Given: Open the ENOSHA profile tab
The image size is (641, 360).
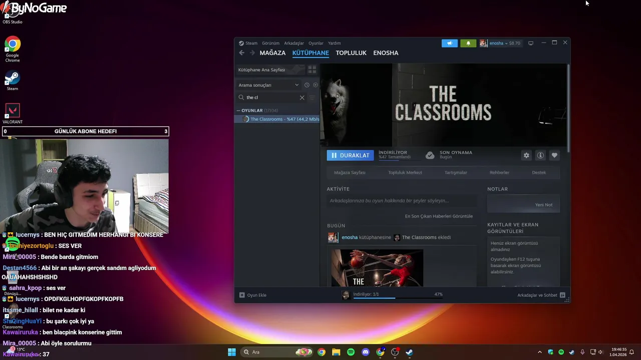Looking at the screenshot, I should pyautogui.click(x=386, y=53).
